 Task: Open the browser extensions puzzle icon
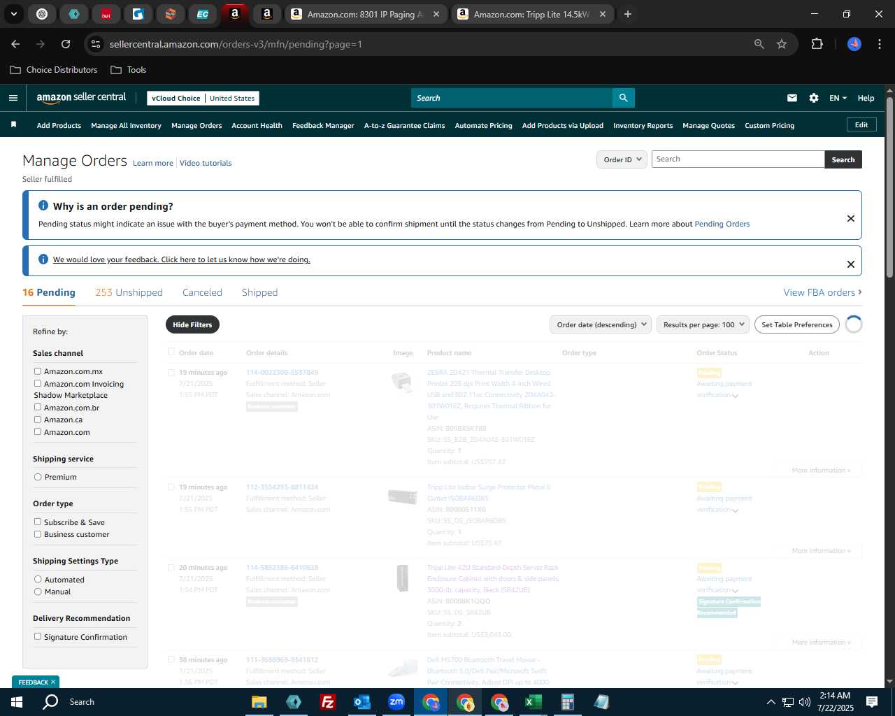pyautogui.click(x=817, y=44)
